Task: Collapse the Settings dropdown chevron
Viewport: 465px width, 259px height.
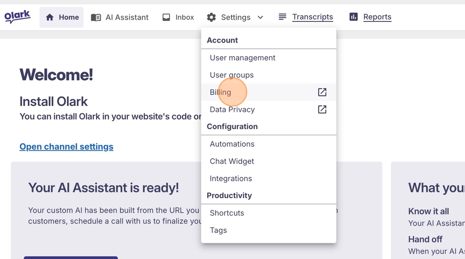Action: pyautogui.click(x=260, y=17)
